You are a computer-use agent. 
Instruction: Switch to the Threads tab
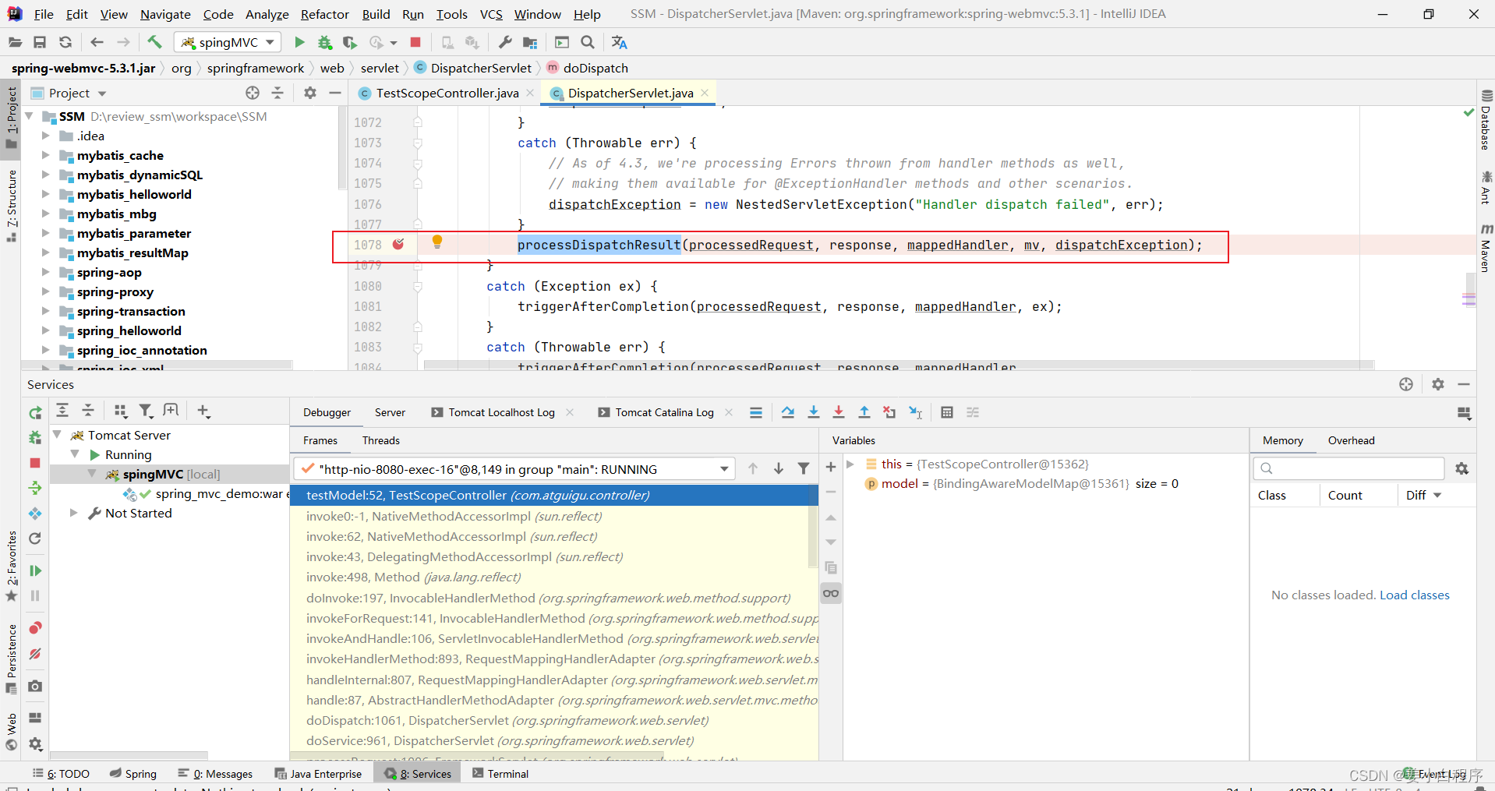coord(381,440)
